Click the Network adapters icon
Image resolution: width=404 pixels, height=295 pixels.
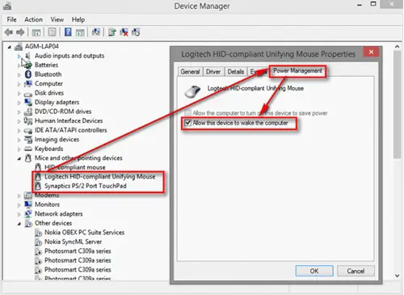28,213
